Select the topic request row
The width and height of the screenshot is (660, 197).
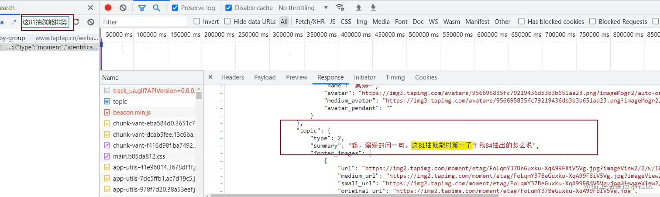149,101
